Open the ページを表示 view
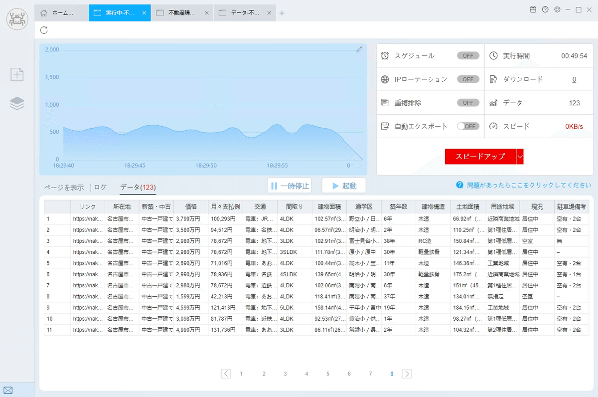Screen dimensions: 598x397 [x=64, y=188]
